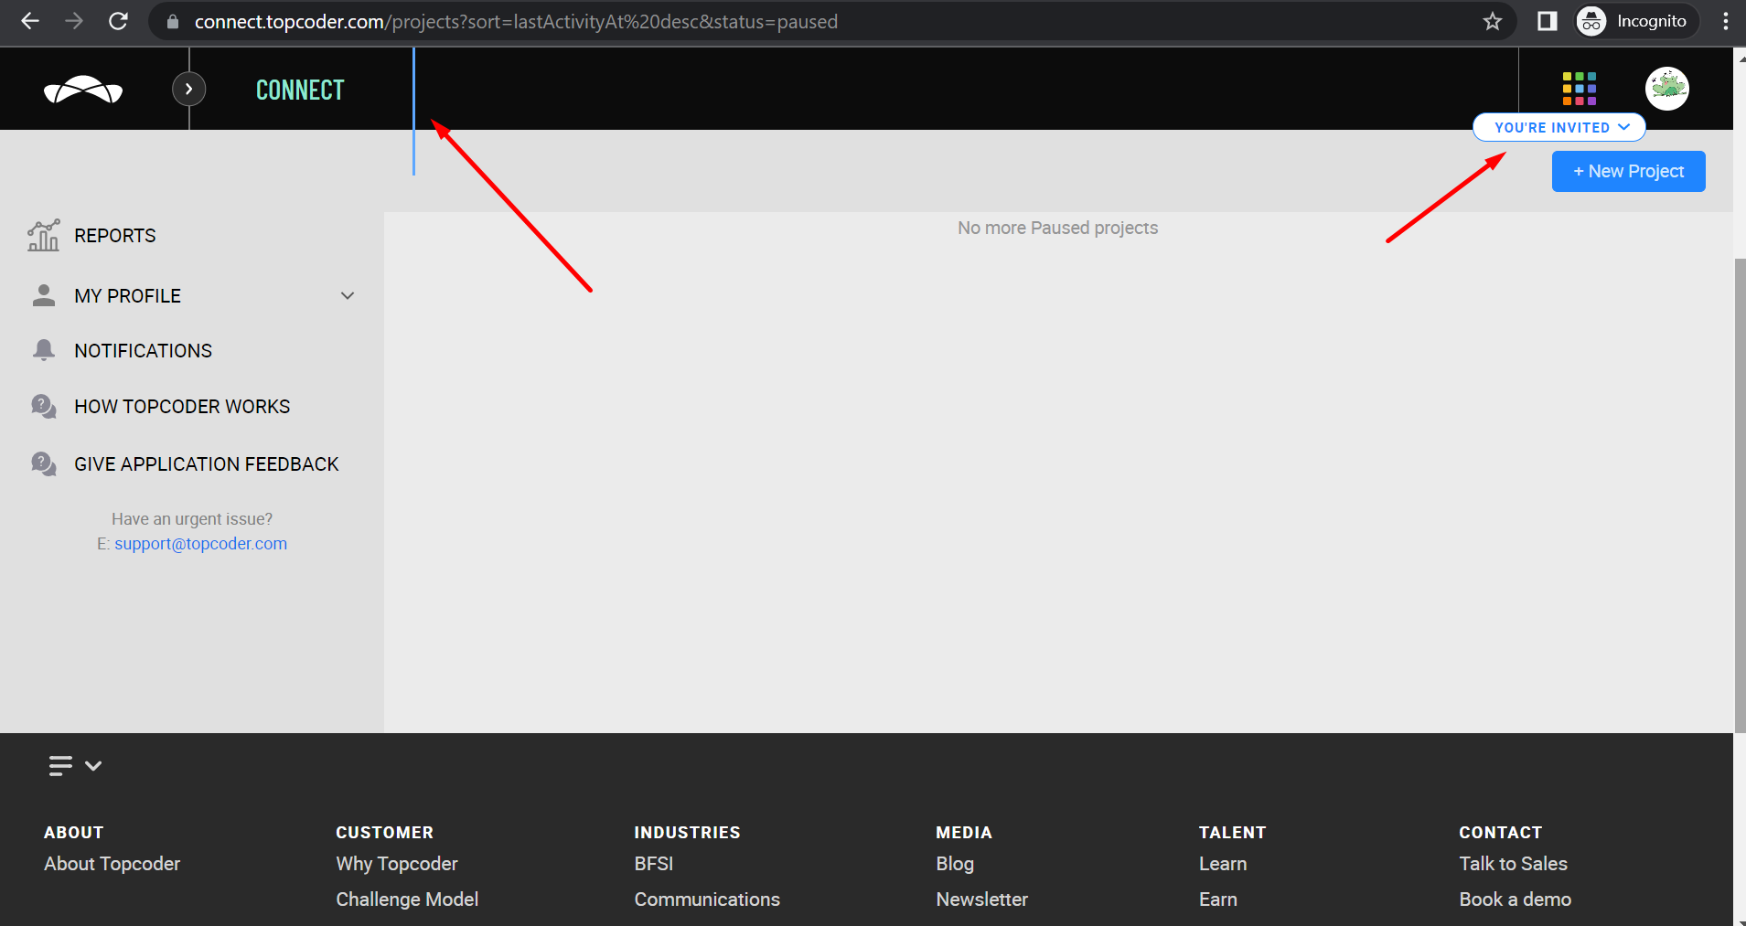Click the Topcoder logo icon
The image size is (1746, 926).
[83, 90]
